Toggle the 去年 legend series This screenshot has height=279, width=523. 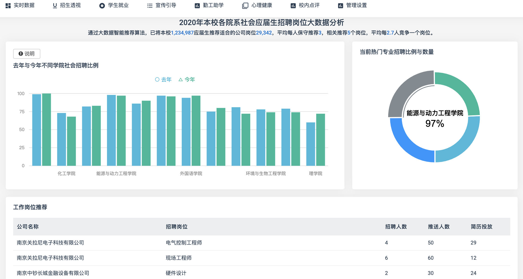point(163,79)
